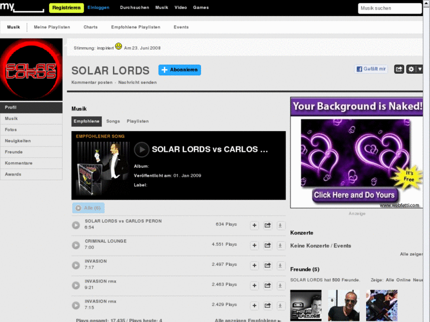
Task: Show Alle friends filter
Action: point(390,280)
